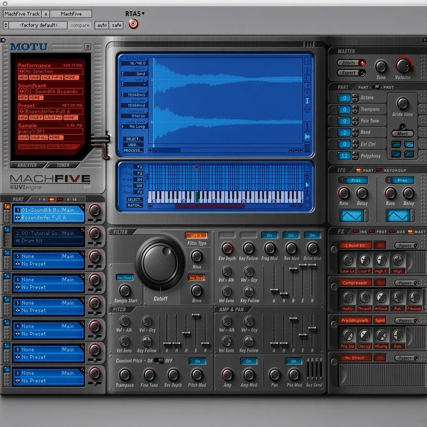Image resolution: width=427 pixels, height=427 pixels.
Task: Toggle the On button above Freq Mod
Action: click(x=270, y=235)
